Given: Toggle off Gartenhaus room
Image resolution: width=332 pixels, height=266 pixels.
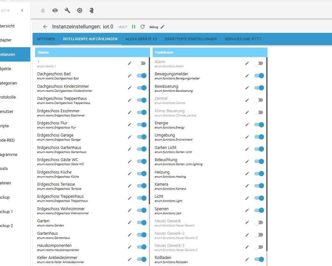Looking at the screenshot, I should tap(142, 235).
